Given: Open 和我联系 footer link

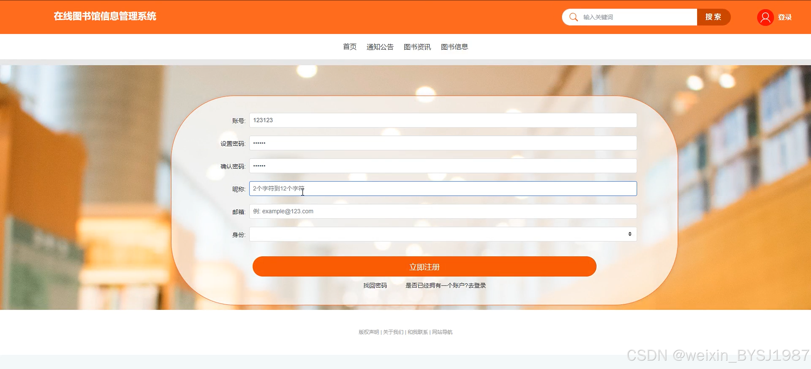Looking at the screenshot, I should click(418, 332).
